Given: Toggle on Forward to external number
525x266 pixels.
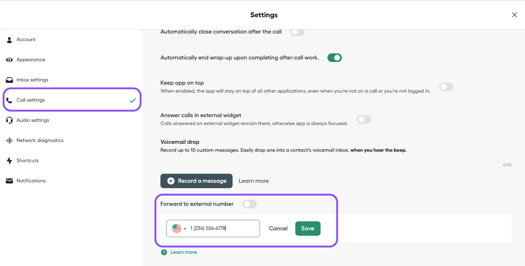Looking at the screenshot, I should tap(249, 204).
